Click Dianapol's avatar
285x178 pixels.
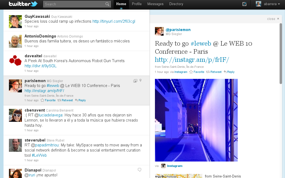[15, 173]
